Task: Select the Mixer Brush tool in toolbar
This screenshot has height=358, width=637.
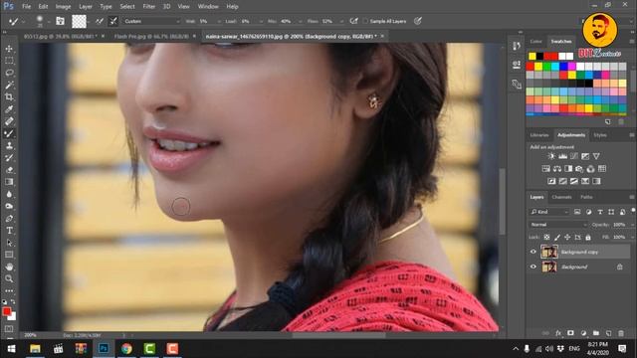Action: 9,133
